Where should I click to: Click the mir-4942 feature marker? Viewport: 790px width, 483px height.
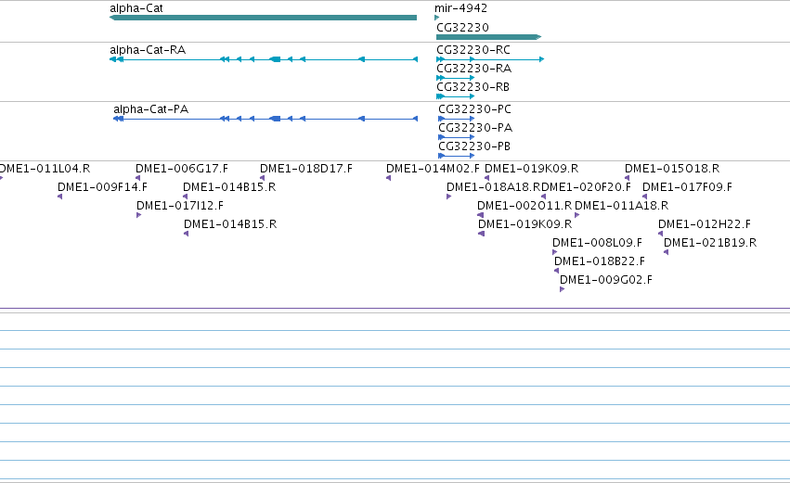pyautogui.click(x=437, y=18)
